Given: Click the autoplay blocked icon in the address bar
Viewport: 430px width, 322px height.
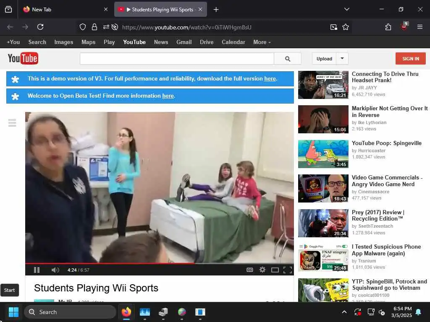Looking at the screenshot, I should (115, 27).
